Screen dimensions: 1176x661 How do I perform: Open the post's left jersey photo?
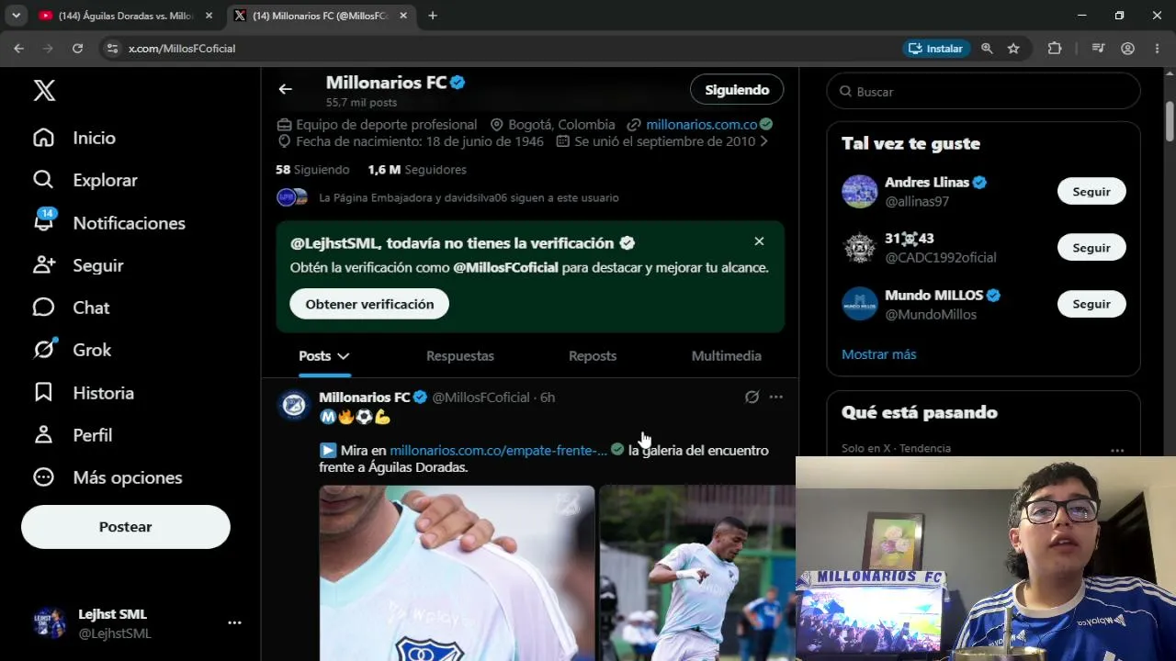(457, 573)
